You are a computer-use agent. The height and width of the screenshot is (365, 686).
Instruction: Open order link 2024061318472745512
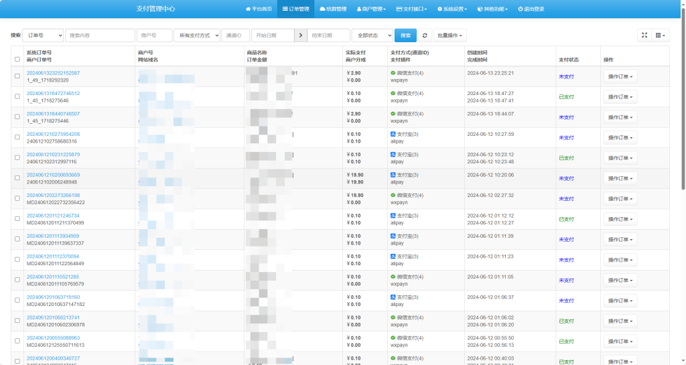(x=53, y=93)
